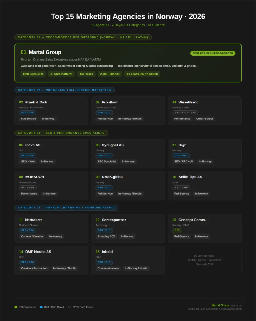Click the hollow B2C / SMB Focus legend circle
Image resolution: width=256 pixels, height=321 pixels.
(69, 307)
